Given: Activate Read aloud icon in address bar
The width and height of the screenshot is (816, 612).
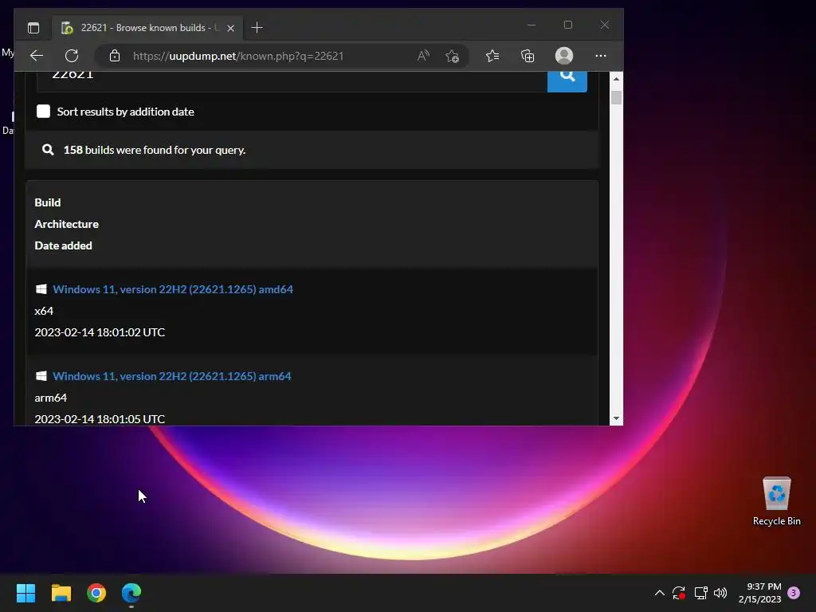Looking at the screenshot, I should tap(423, 56).
